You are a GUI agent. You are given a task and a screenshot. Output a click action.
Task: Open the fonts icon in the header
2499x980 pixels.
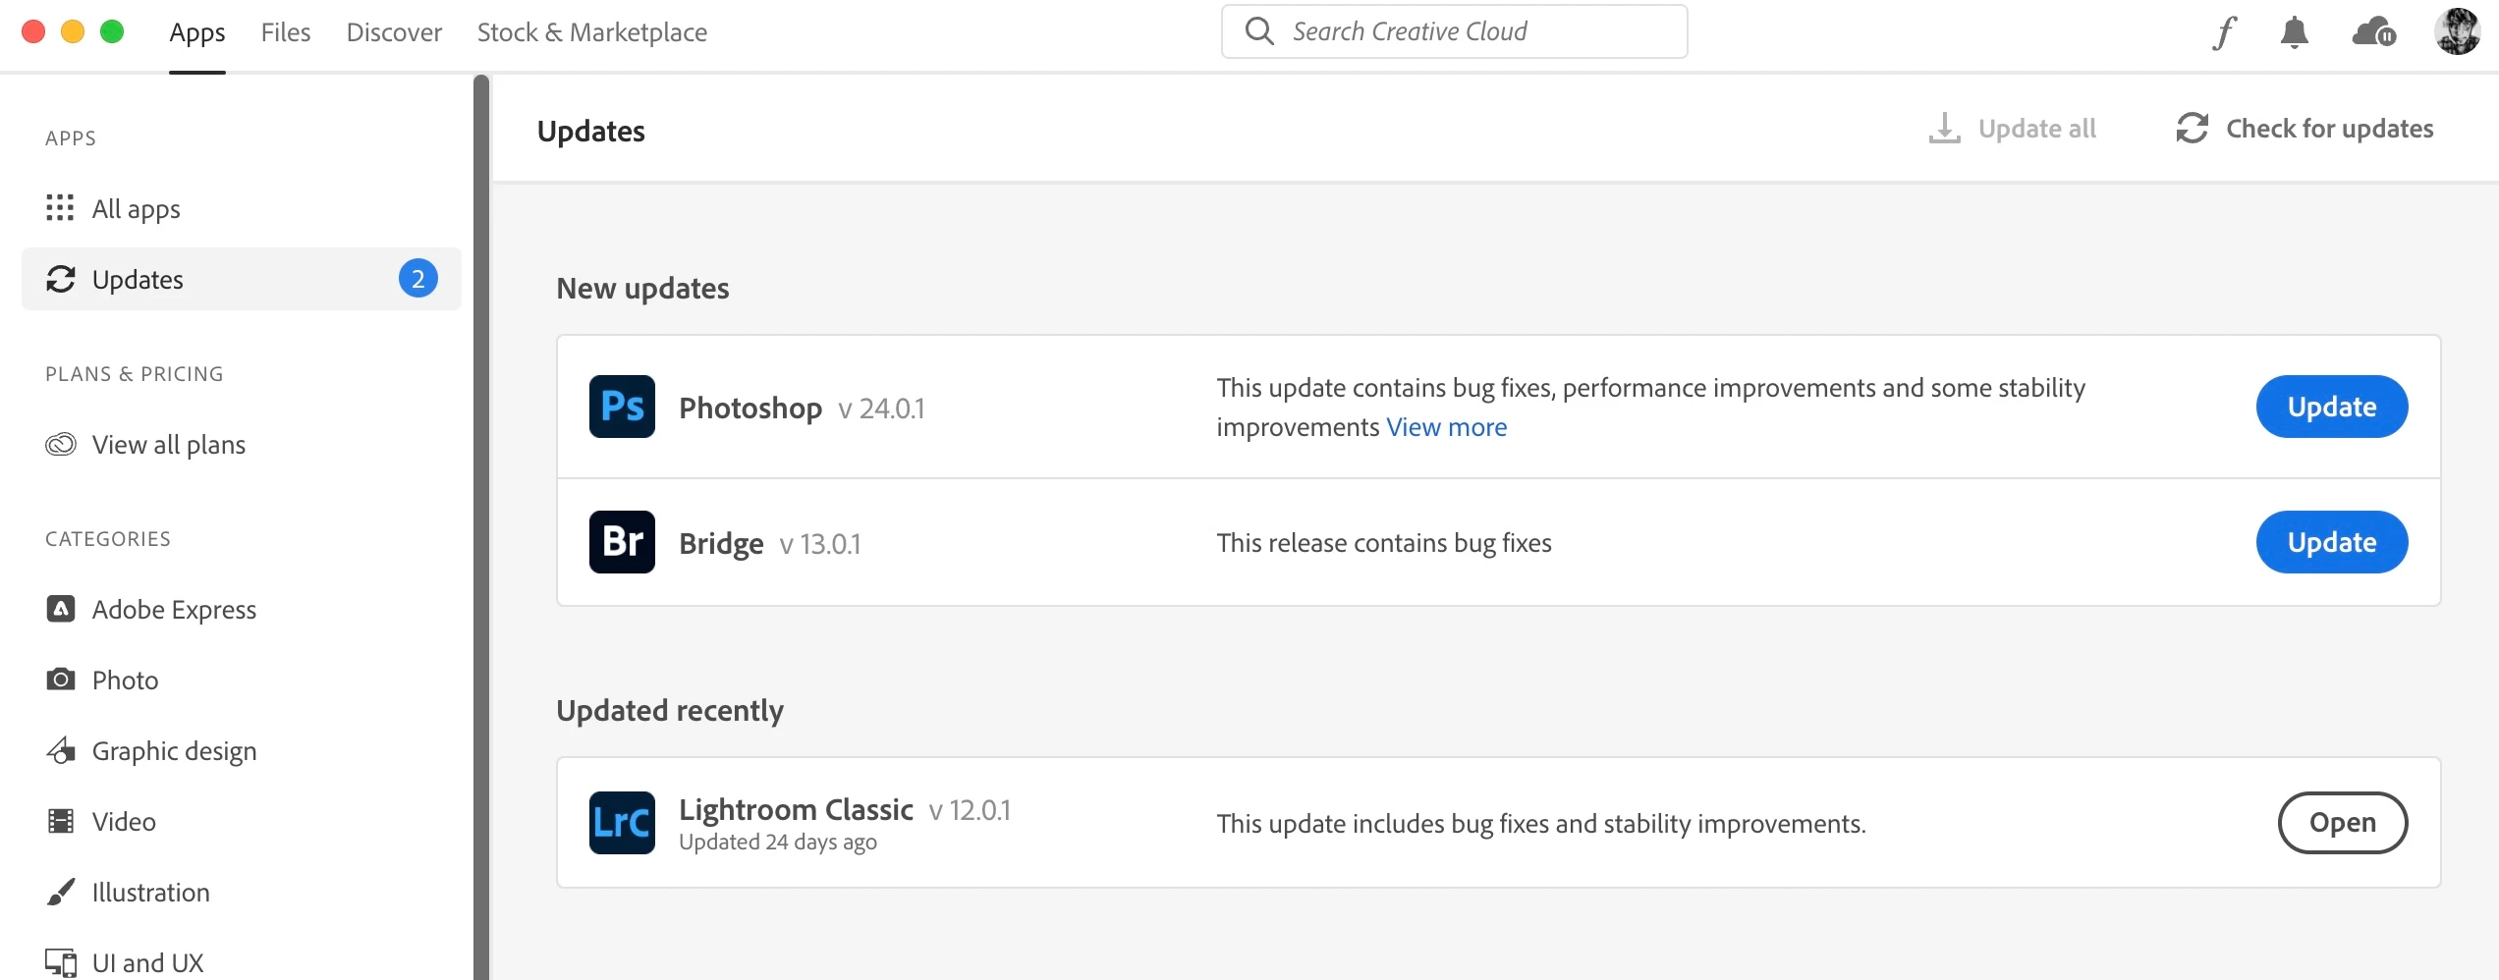(x=2224, y=32)
